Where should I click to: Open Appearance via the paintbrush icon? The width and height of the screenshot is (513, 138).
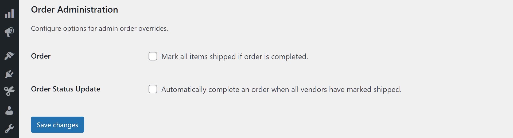(9, 56)
